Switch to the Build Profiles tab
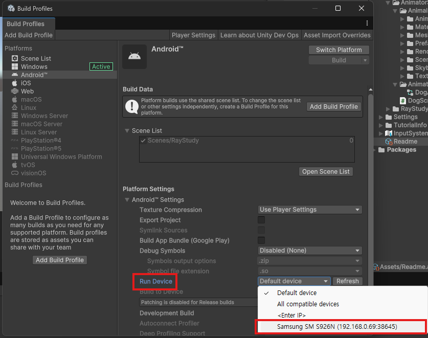The image size is (428, 338). click(29, 24)
